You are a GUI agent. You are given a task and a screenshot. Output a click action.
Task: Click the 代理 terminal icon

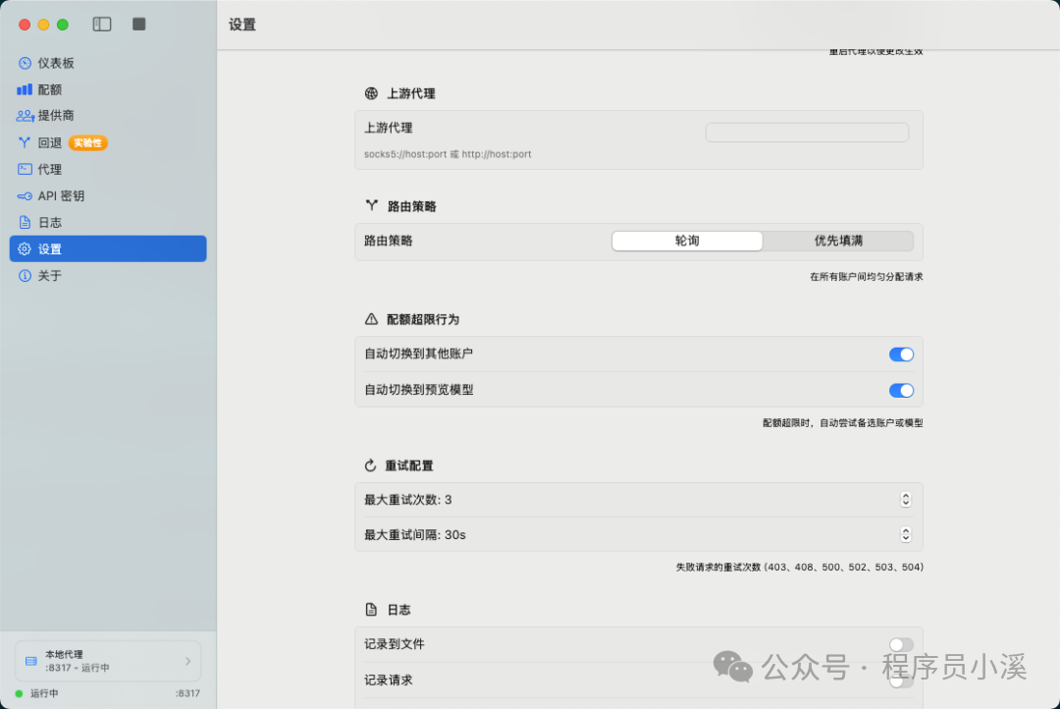pyautogui.click(x=25, y=169)
